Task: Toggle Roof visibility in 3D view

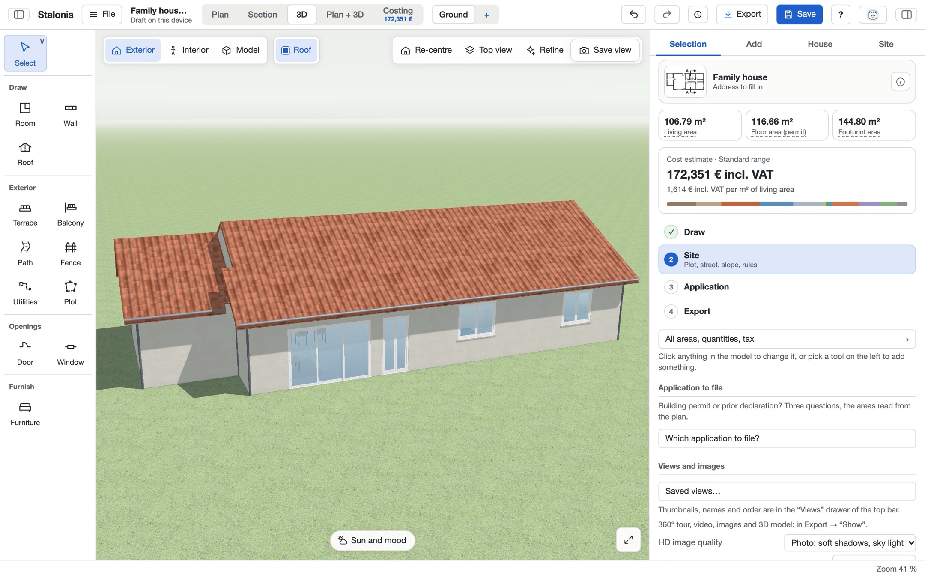Action: click(296, 50)
